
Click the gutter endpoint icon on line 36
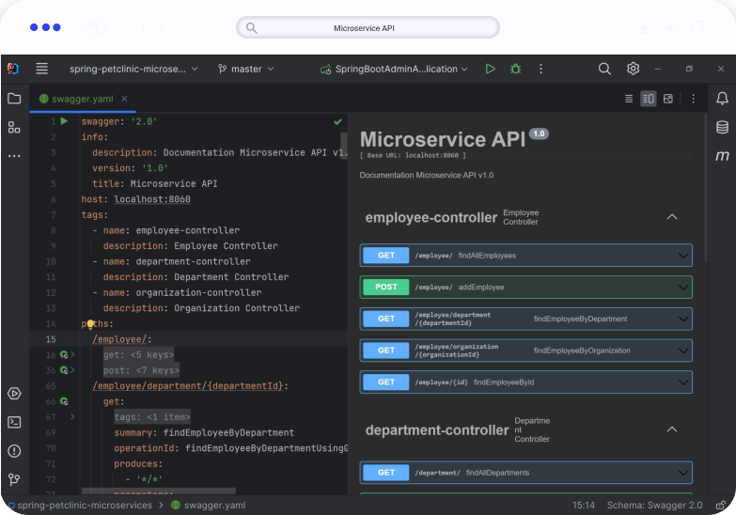[x=64, y=370]
